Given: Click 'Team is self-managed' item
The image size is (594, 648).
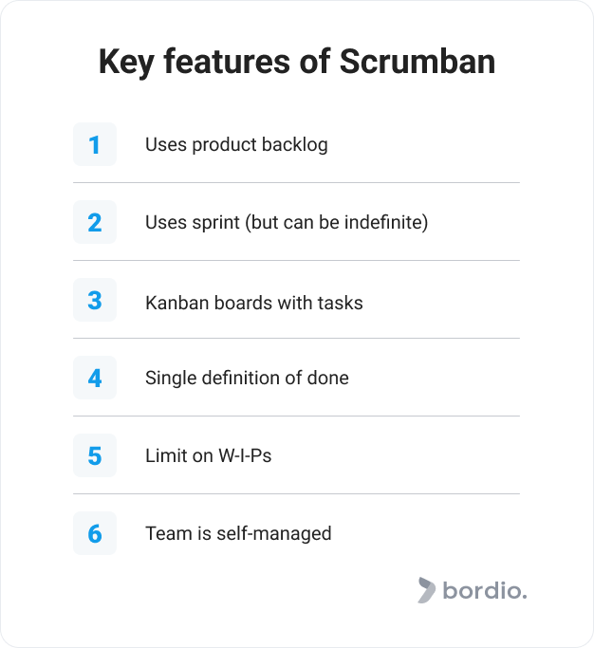Looking at the screenshot, I should [x=238, y=533].
